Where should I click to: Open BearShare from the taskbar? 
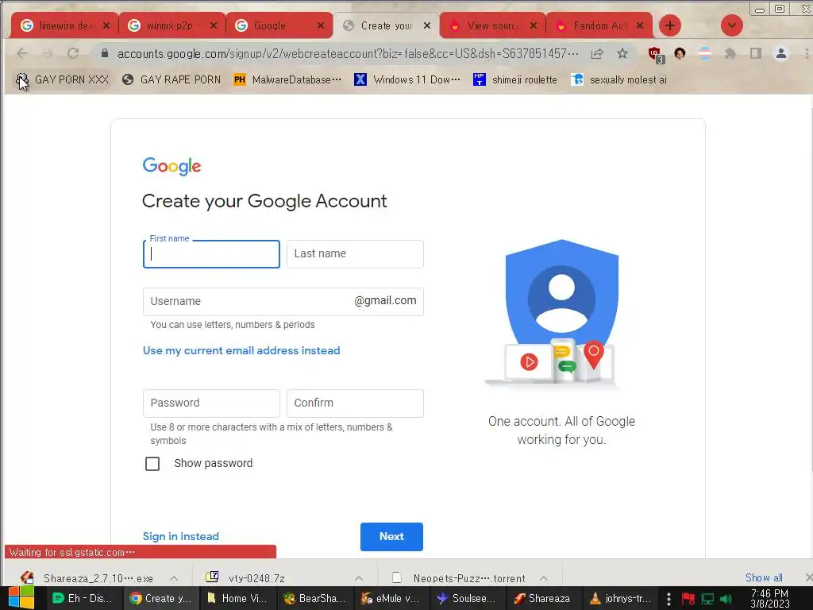315,598
